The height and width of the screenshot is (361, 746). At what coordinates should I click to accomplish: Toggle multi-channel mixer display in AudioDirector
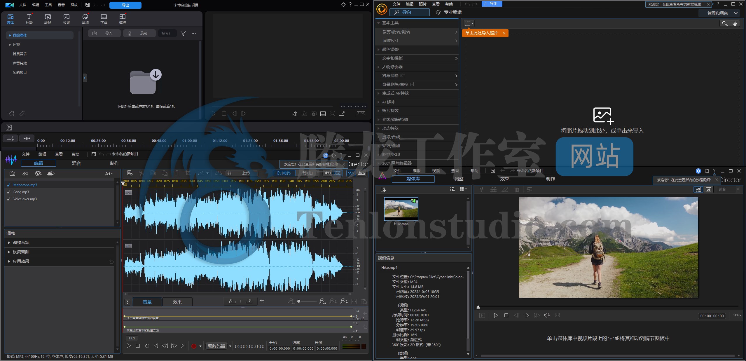(x=338, y=173)
